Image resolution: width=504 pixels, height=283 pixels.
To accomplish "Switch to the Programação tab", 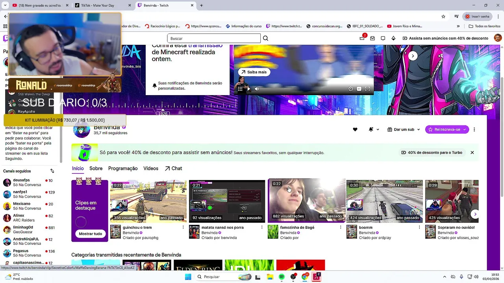I will 123,168.
